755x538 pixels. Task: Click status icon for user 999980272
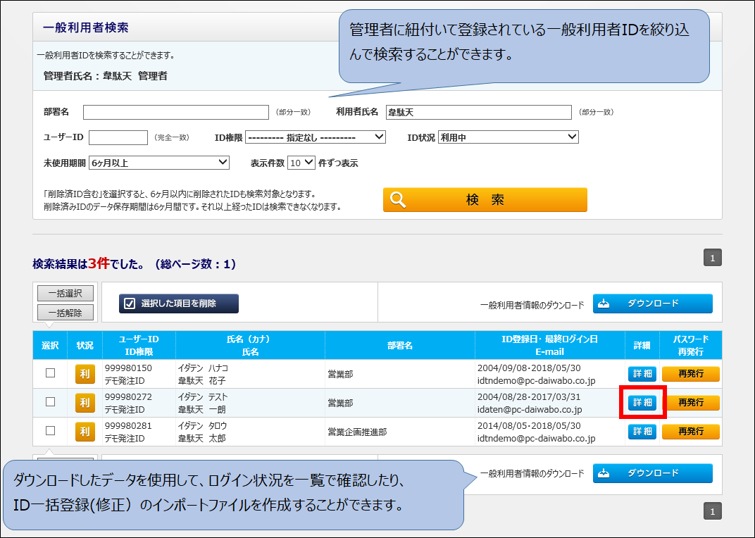85,403
